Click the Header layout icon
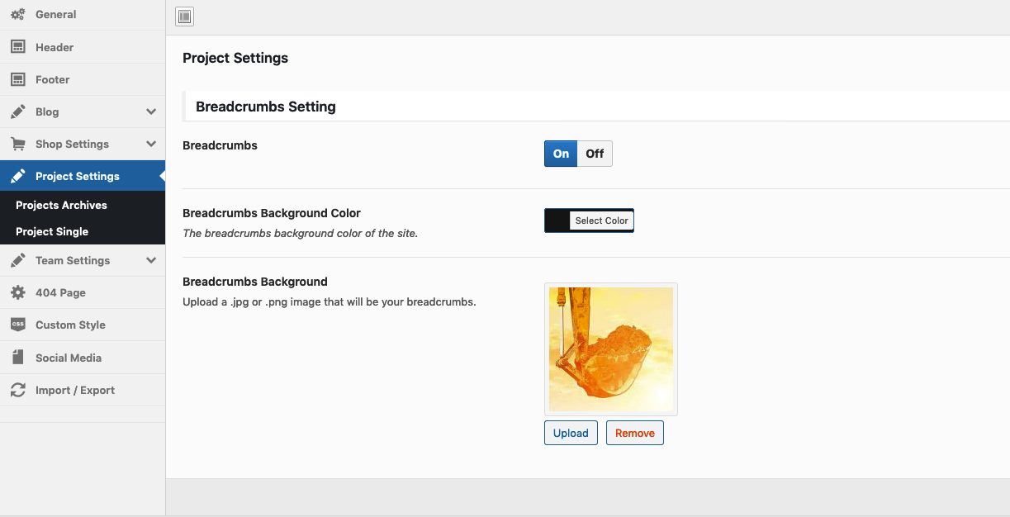The image size is (1010, 517). [x=17, y=47]
